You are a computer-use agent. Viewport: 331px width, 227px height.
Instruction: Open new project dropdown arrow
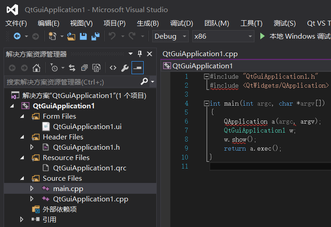[62, 36]
